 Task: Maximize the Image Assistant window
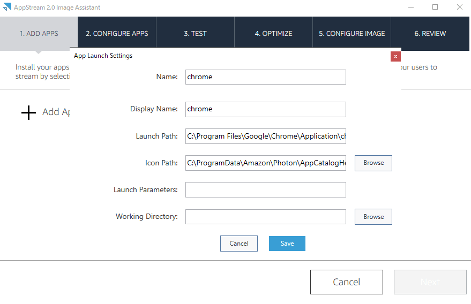(x=435, y=7)
